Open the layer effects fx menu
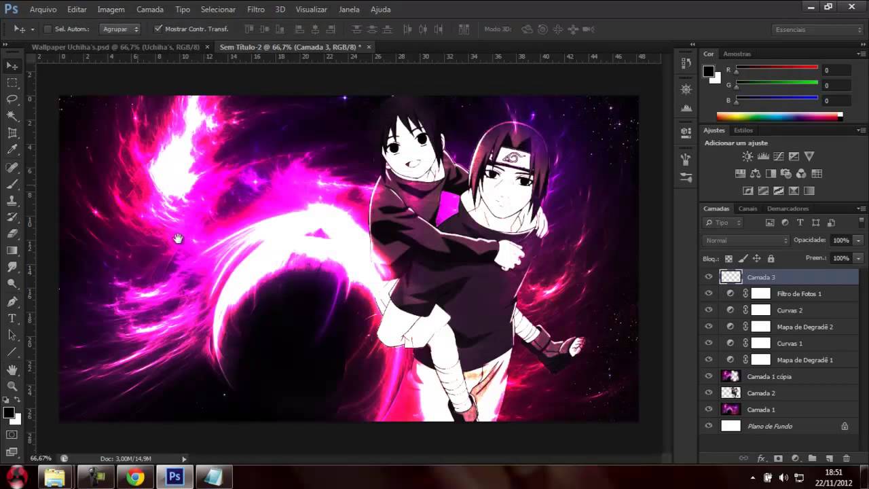Viewport: 869px width, 489px height. tap(761, 458)
